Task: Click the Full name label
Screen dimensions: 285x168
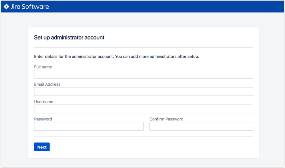Action: [x=43, y=67]
